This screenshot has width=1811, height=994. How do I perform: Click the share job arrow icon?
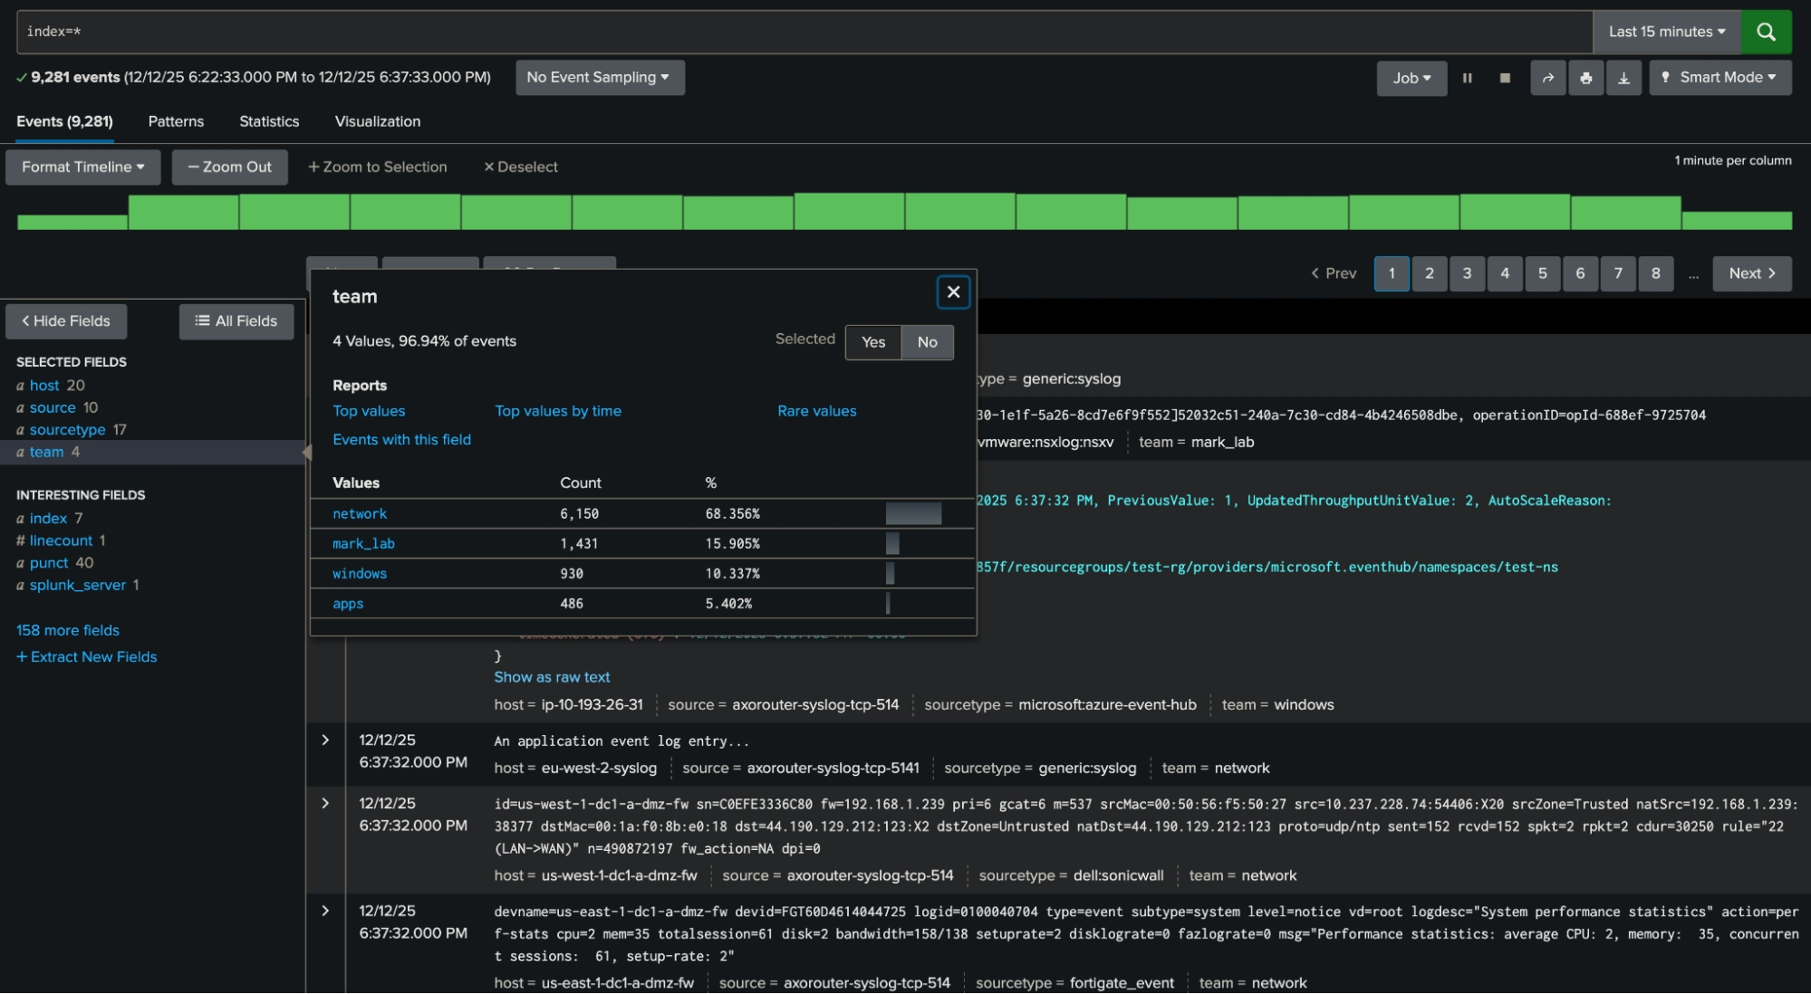[1548, 78]
